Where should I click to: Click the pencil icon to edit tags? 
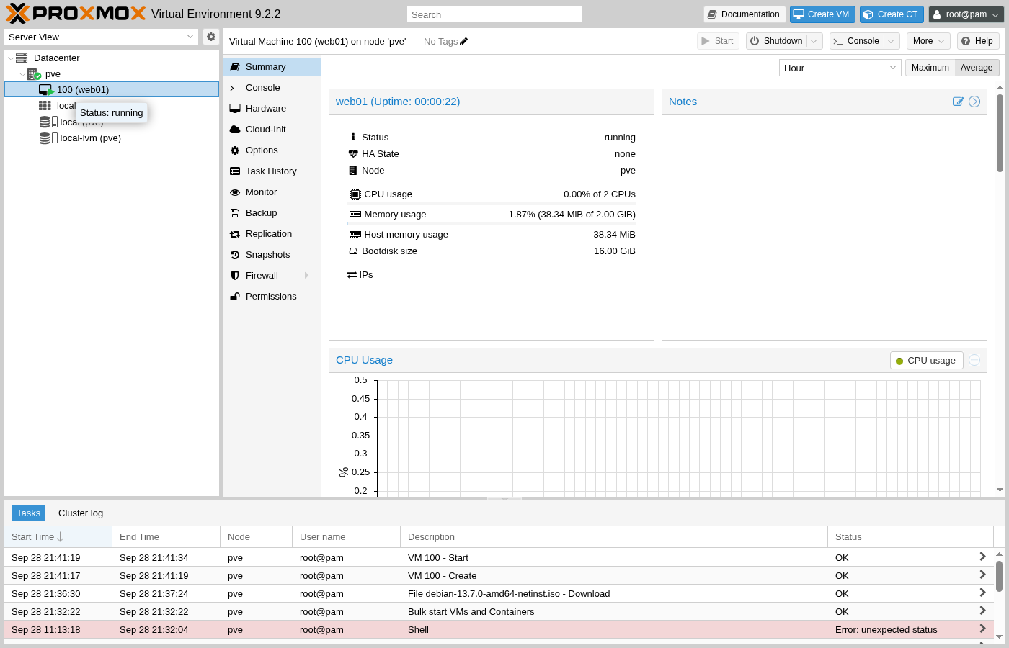[x=463, y=41]
